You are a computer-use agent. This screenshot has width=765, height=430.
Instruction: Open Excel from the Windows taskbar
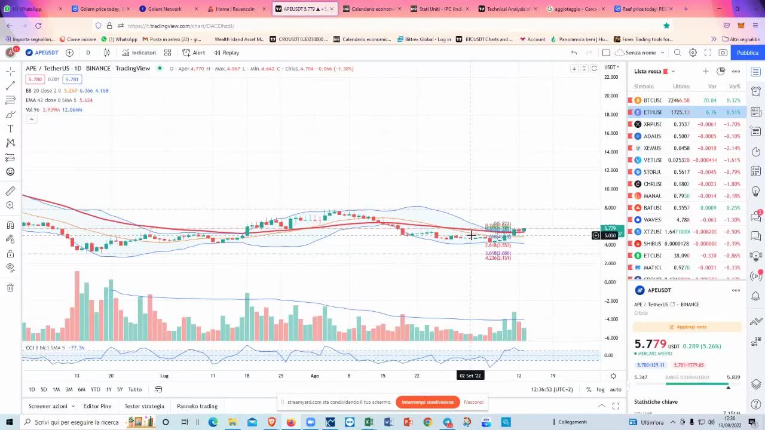[369, 422]
